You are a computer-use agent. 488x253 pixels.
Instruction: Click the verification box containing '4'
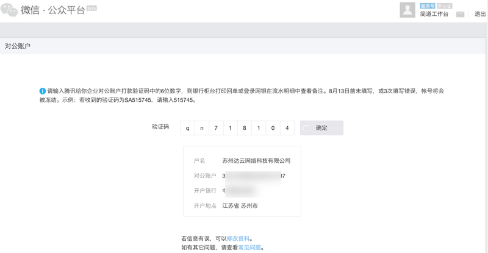point(287,128)
